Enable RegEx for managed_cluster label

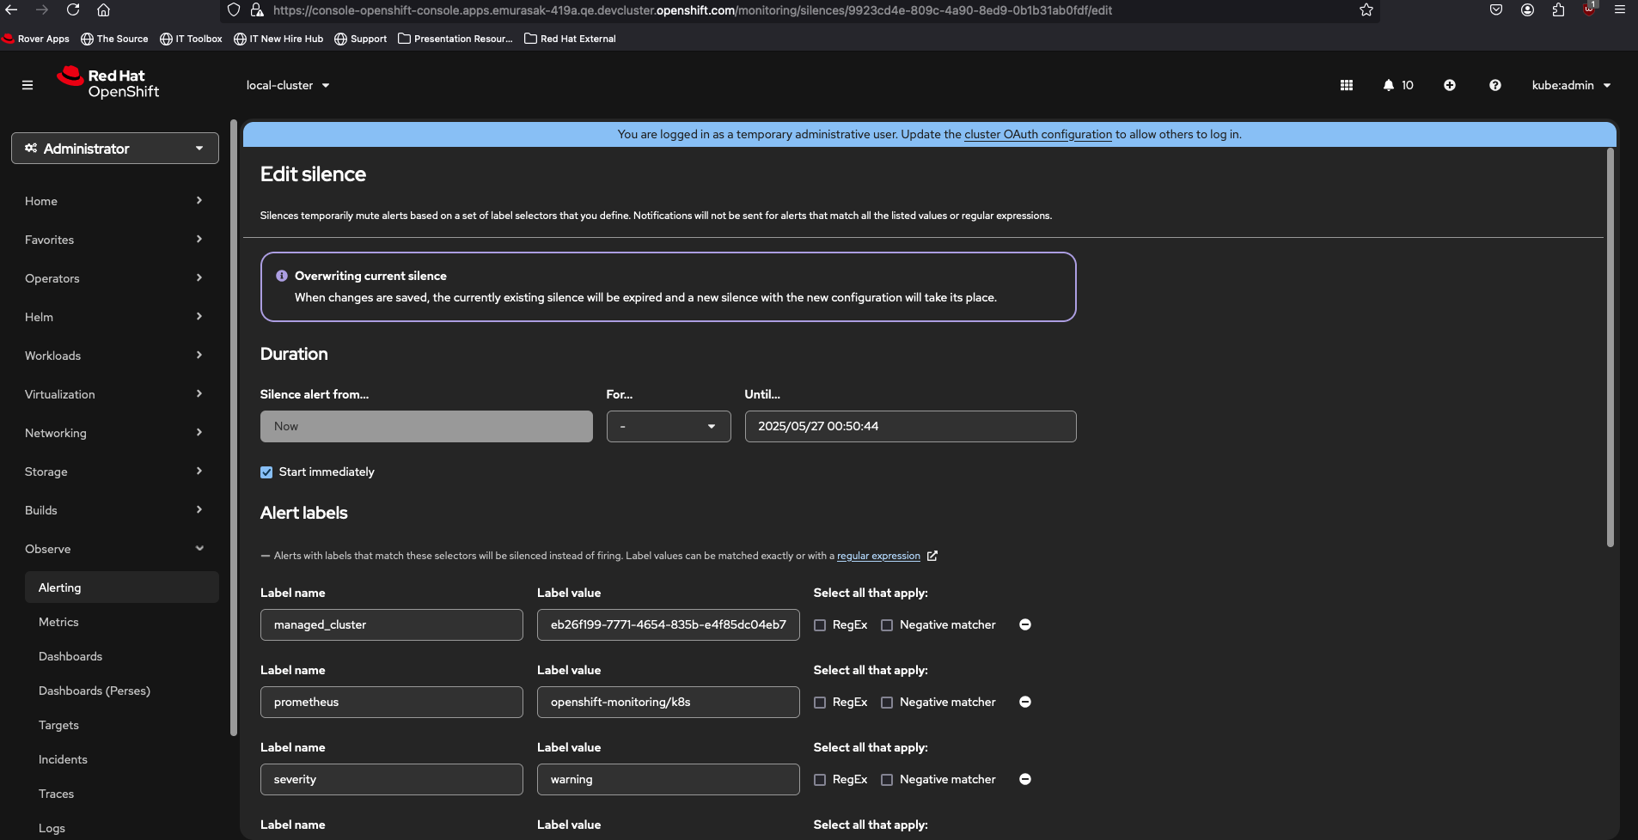[820, 625]
